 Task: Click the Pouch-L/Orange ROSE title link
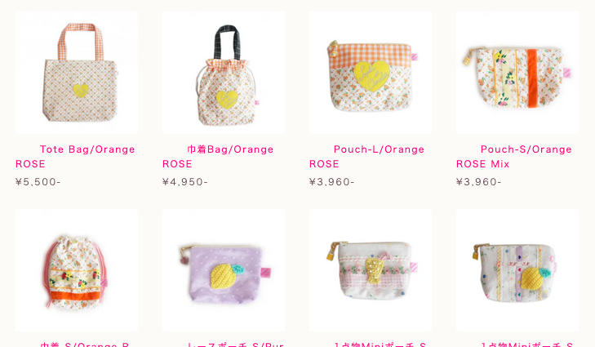pyautogui.click(x=367, y=157)
